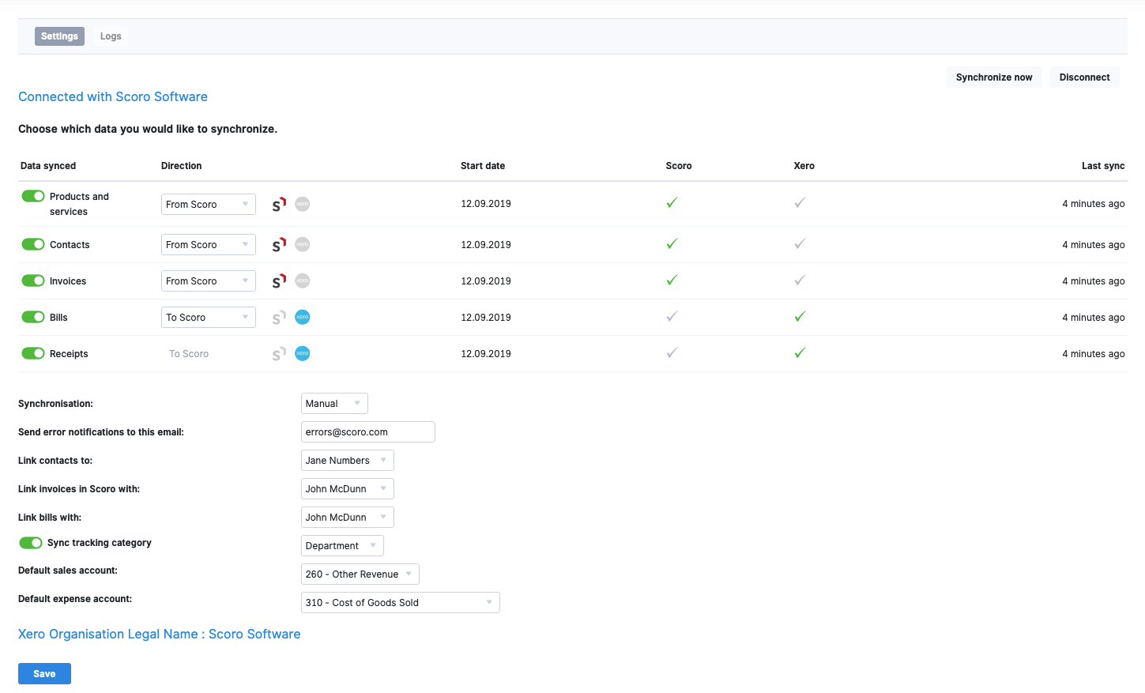
Task: Open the Link contacts to 'Jane Numbers' dropdown
Action: pyautogui.click(x=348, y=461)
